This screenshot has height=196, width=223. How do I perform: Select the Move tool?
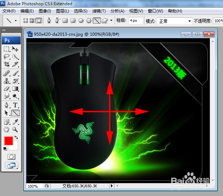click(x=15, y=49)
